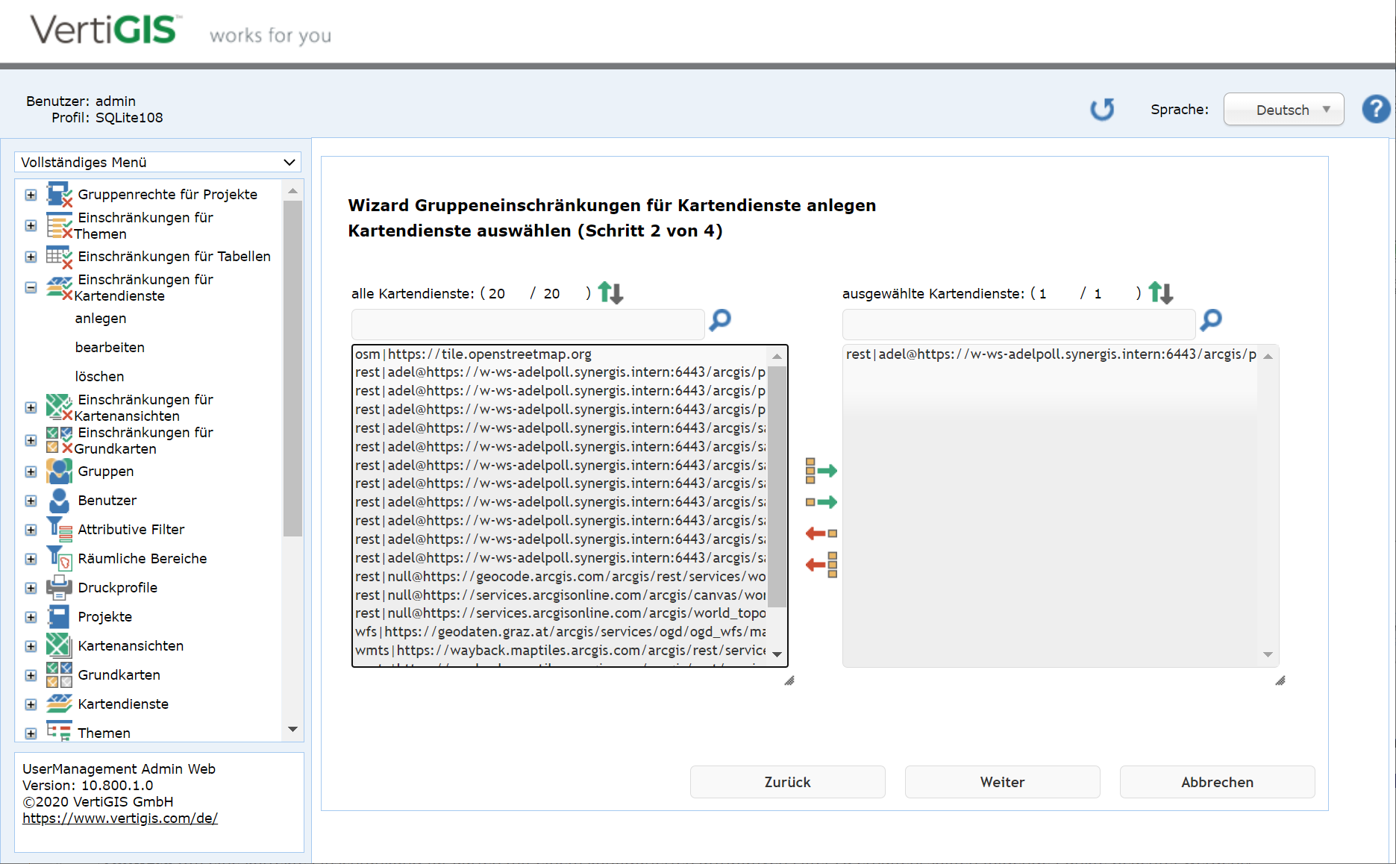
Task: Click the refresh arrow icon beside Sprache
Action: 1102,110
